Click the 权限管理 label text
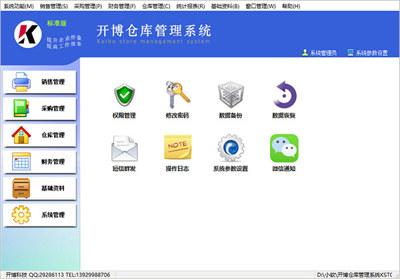Image resolution: width=400 pixels, height=279 pixels. [x=124, y=115]
